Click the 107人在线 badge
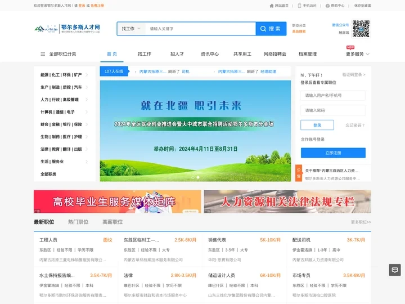405x304 pixels. point(114,71)
